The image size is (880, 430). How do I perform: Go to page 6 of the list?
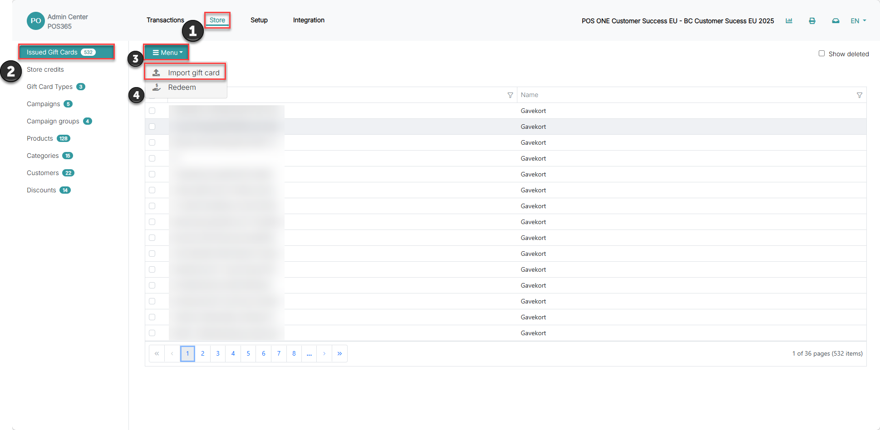point(263,353)
